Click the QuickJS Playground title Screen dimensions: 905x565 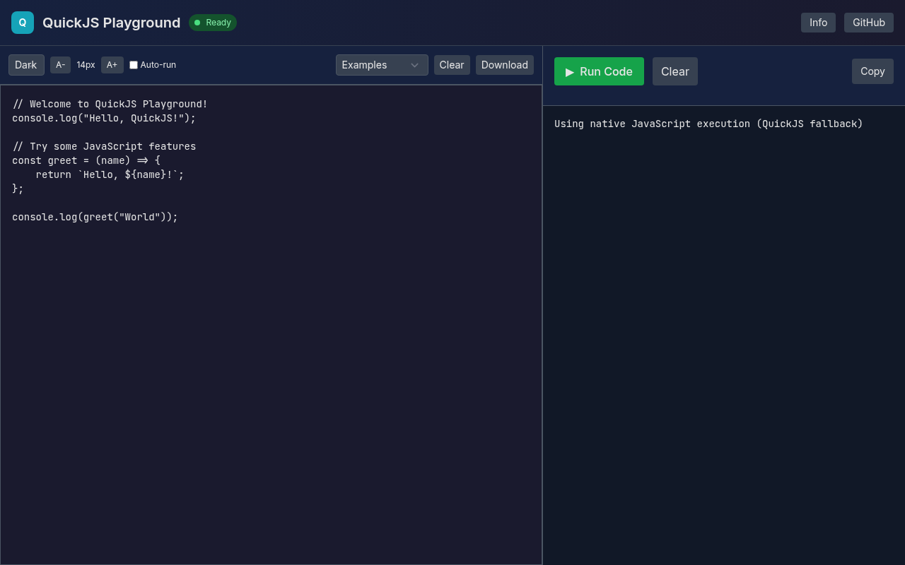111,23
